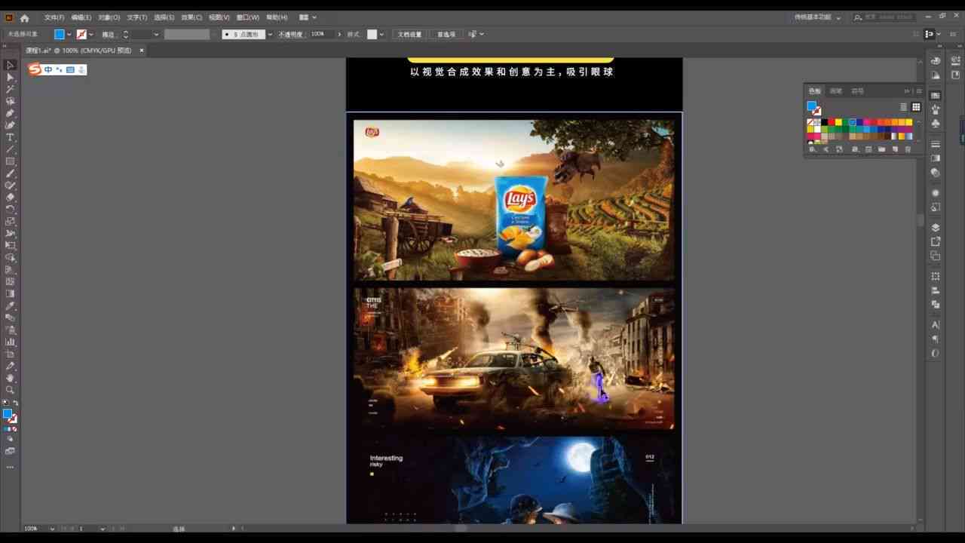Viewport: 965px width, 543px height.
Task: Switch to the 画笔 panel tab
Action: [836, 91]
